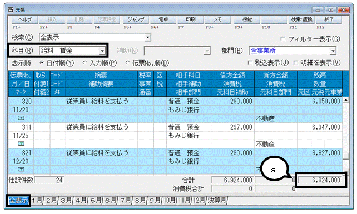Switch to the 全表示 tab
Viewport: 357px width, 214px height.
pos(18,201)
